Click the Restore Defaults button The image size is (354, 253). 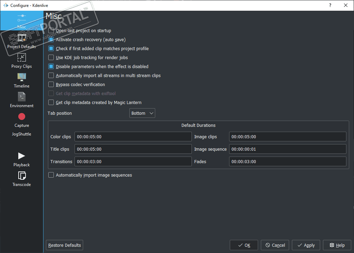click(65, 245)
